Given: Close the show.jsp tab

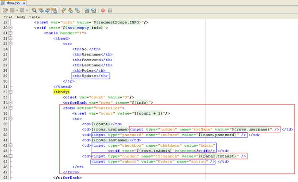Looking at the screenshot, I should [x=24, y=3].
